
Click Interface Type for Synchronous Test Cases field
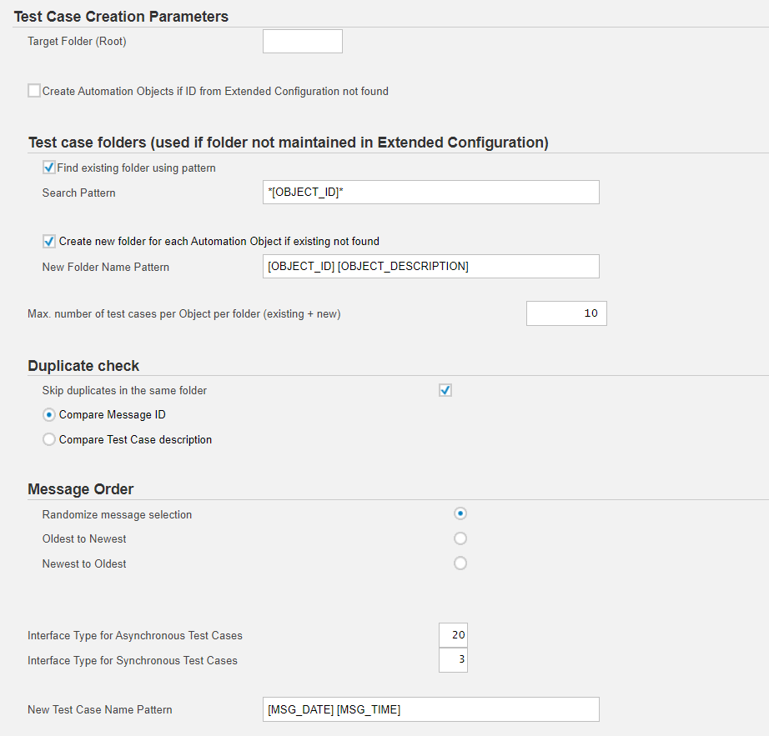click(x=453, y=660)
